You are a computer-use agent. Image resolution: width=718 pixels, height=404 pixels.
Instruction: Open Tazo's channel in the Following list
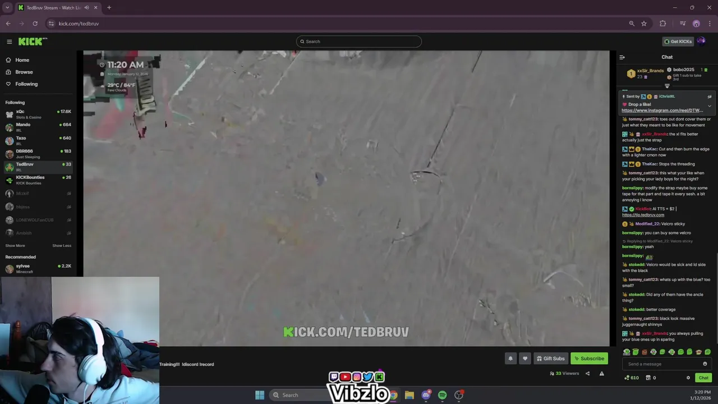click(38, 140)
